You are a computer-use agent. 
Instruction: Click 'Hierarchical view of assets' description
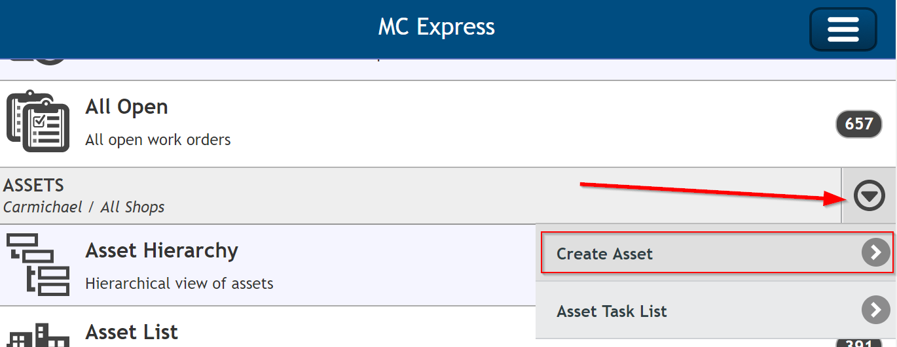tap(179, 284)
